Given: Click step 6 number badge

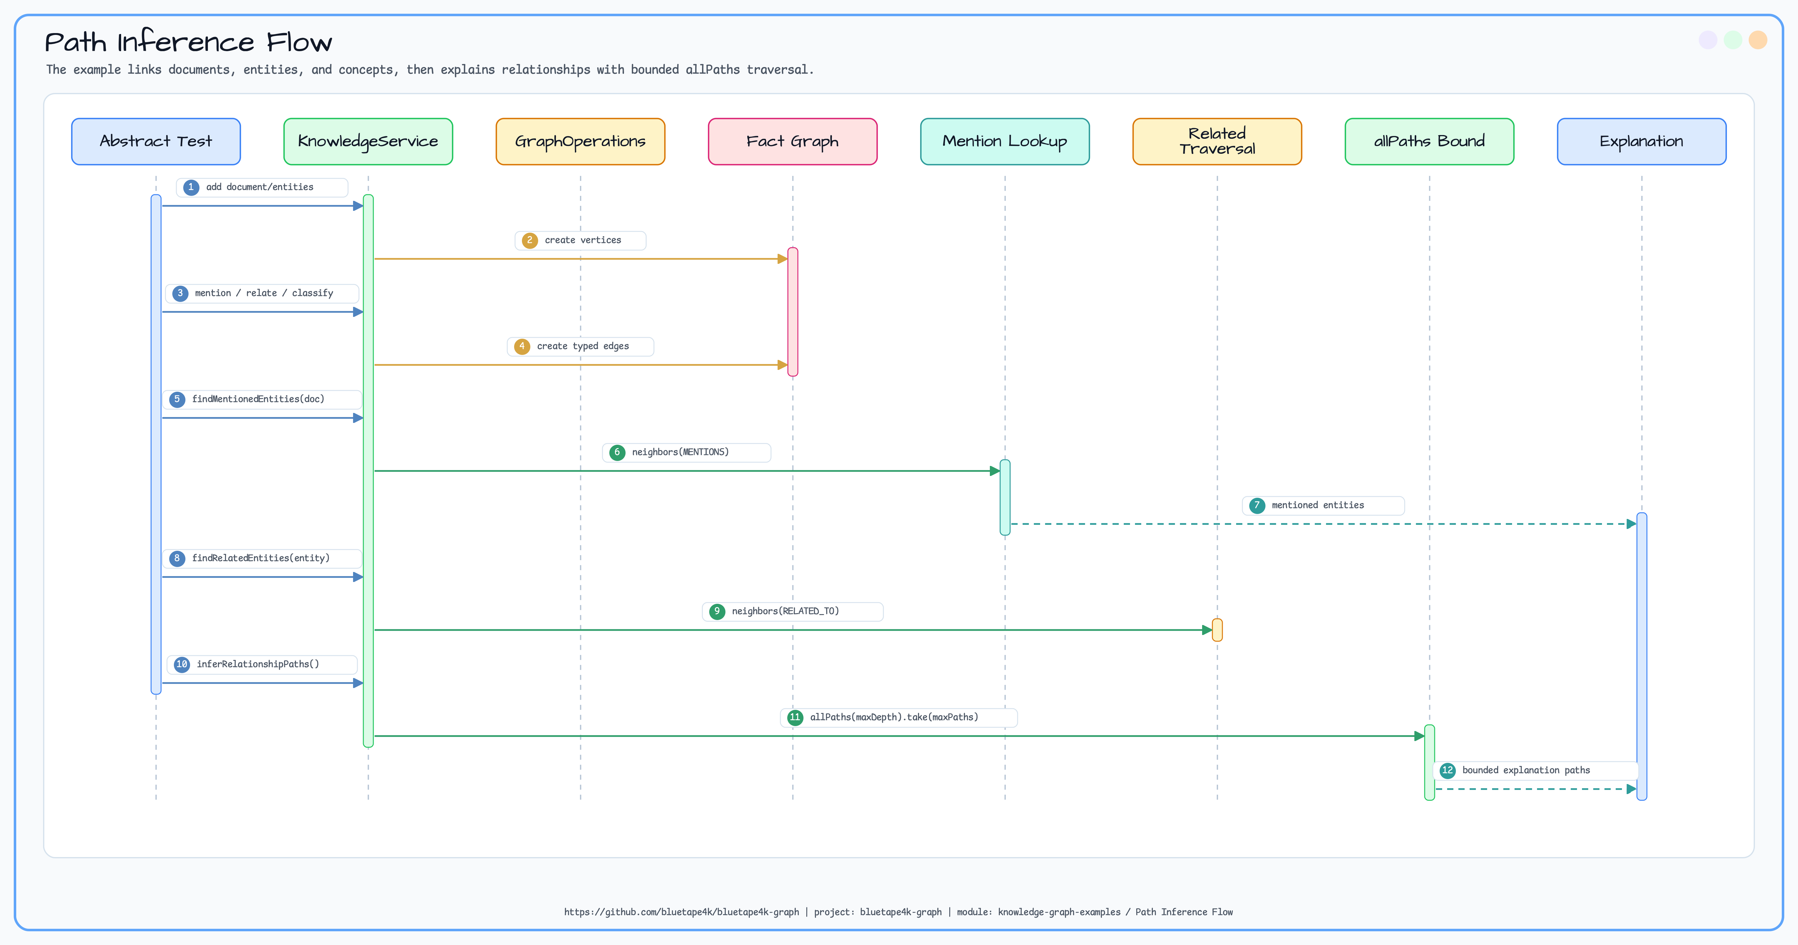Looking at the screenshot, I should 617,453.
